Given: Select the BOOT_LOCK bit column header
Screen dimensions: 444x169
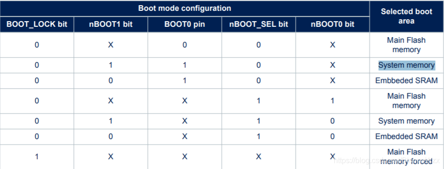Looking at the screenshot, I should coord(37,24).
